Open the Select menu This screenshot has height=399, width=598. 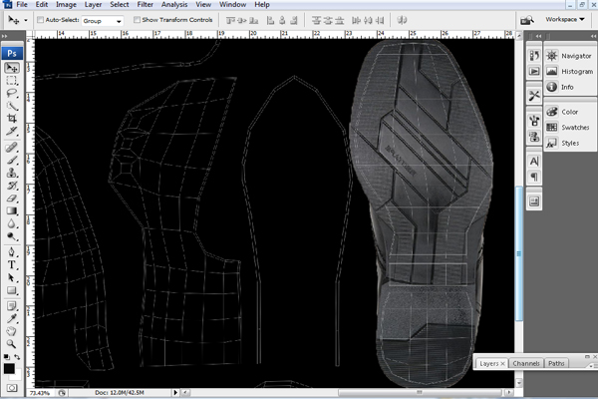point(119,5)
